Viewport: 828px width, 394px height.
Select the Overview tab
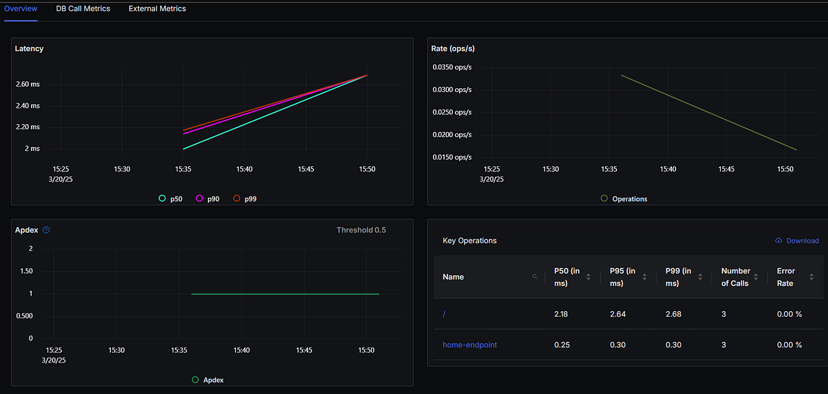point(21,9)
